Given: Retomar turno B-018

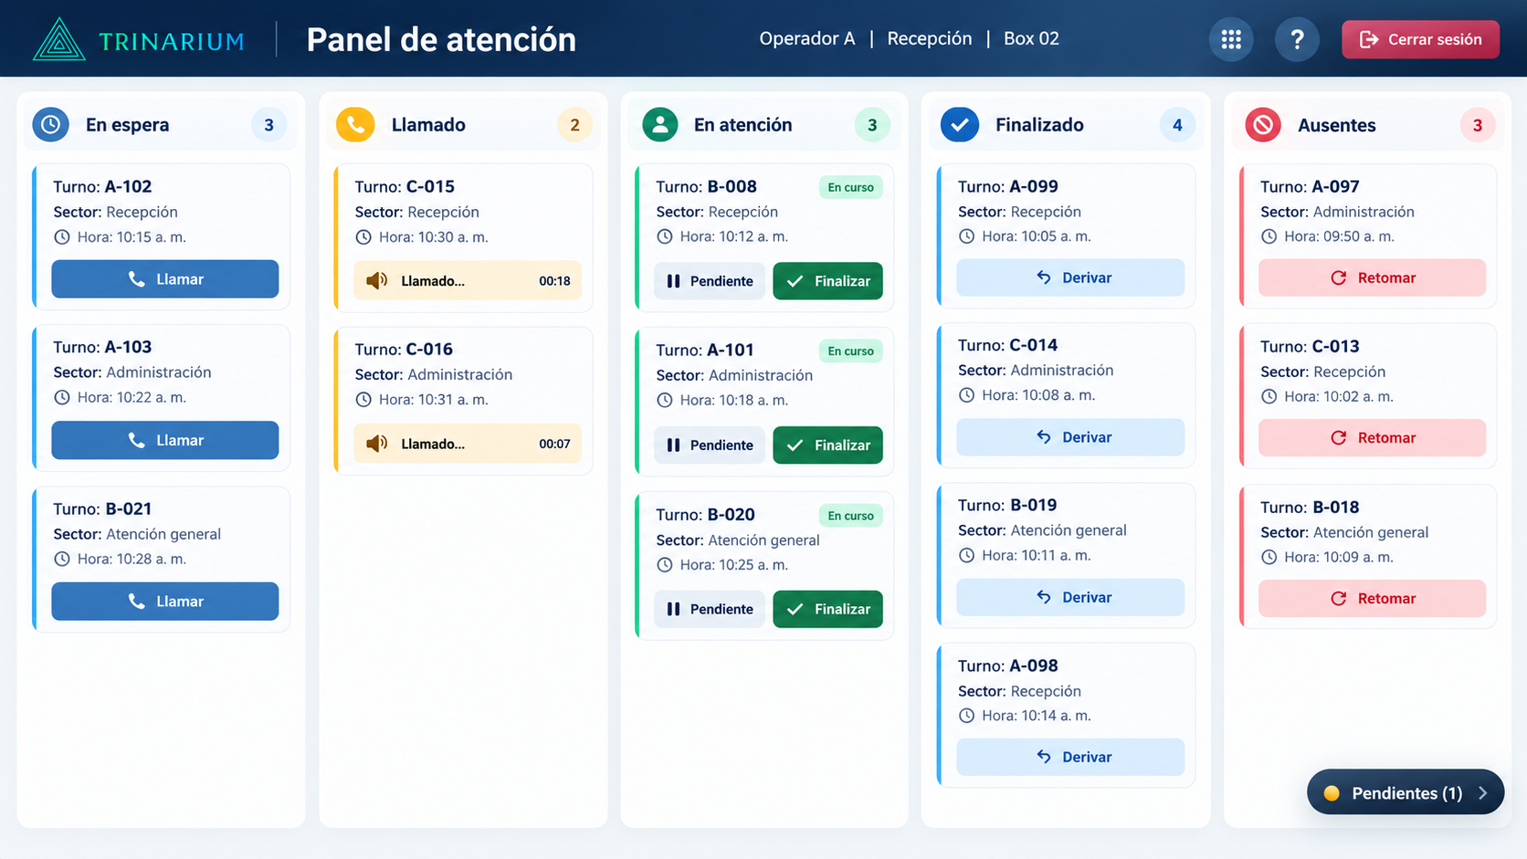Looking at the screenshot, I should 1372,598.
